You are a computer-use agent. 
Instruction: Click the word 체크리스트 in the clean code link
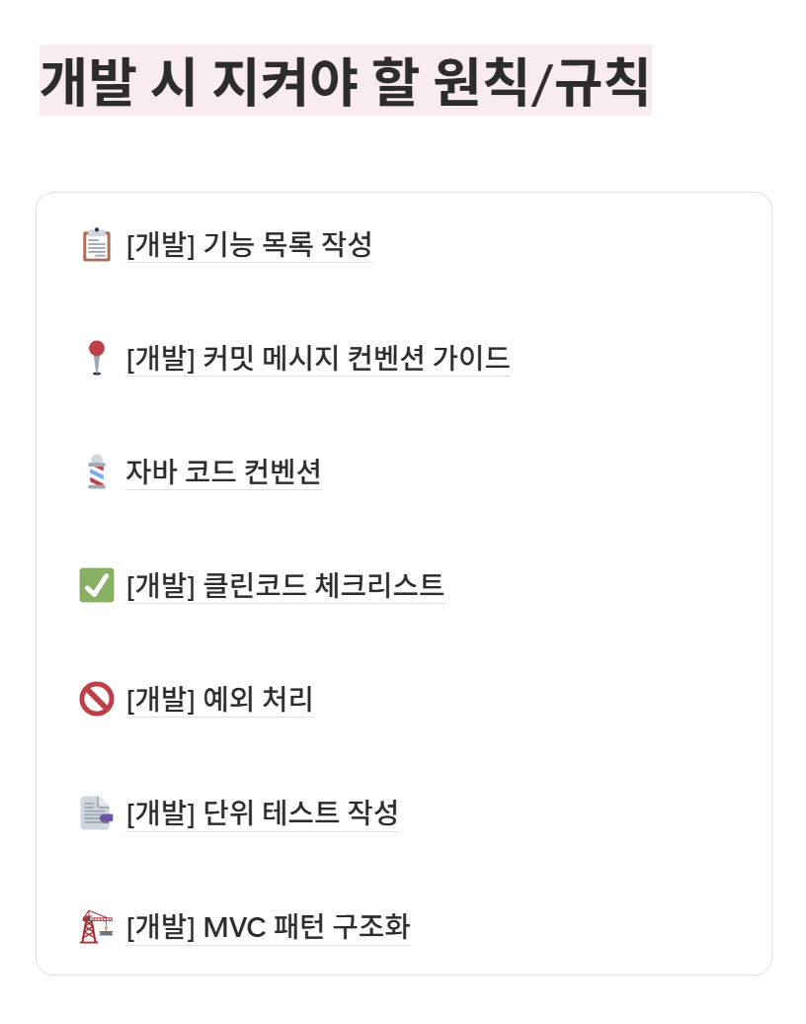[x=379, y=585]
